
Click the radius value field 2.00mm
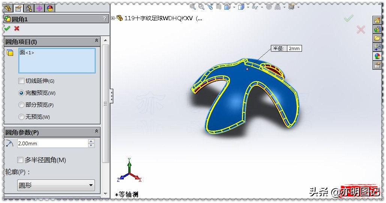point(53,143)
